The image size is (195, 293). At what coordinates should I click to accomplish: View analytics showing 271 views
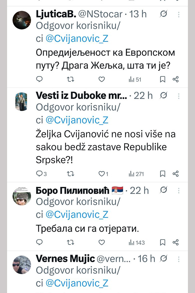tap(136, 174)
